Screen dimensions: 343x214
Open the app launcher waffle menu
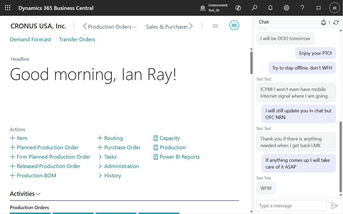8,8
